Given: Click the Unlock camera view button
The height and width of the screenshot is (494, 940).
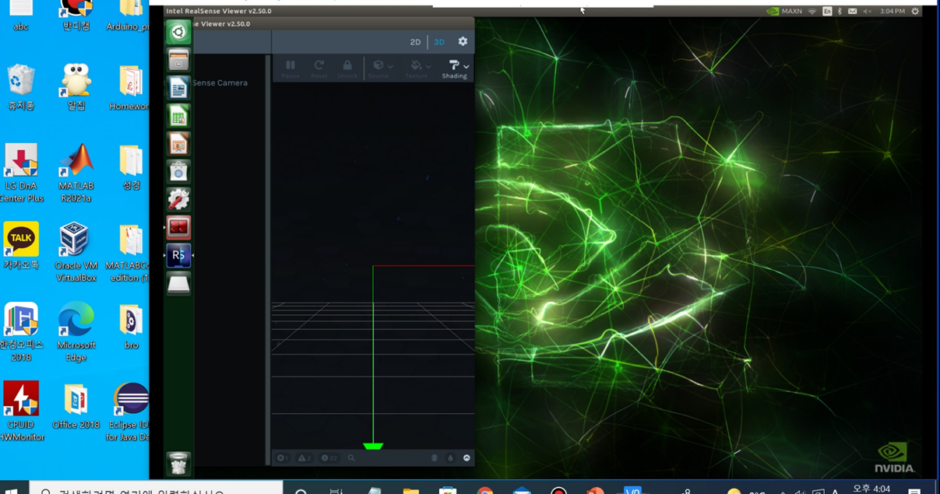Looking at the screenshot, I should coord(347,68).
